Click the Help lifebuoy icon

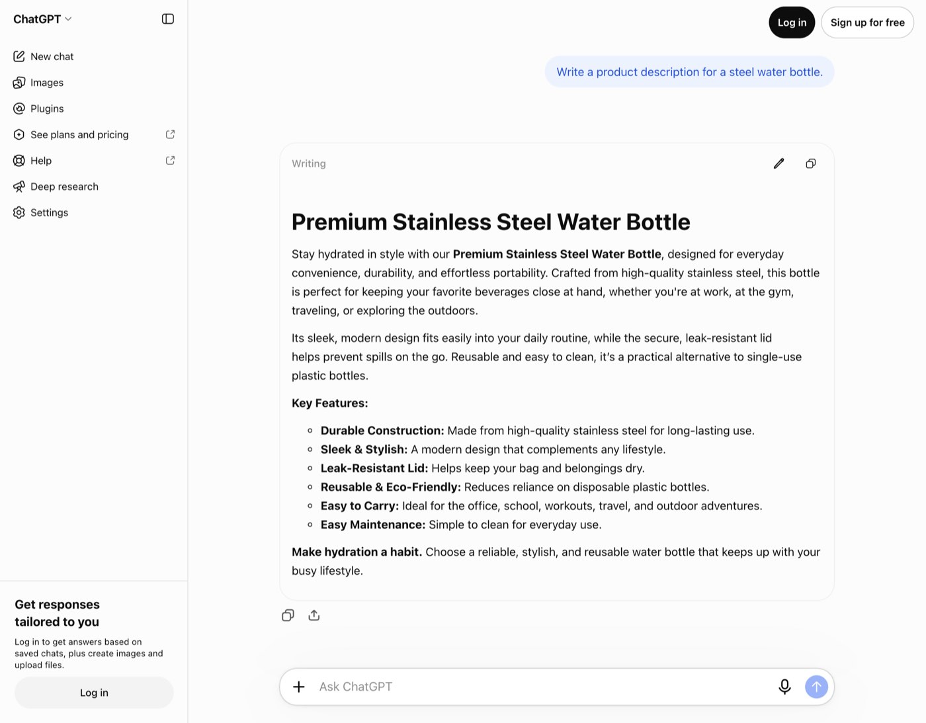19,161
